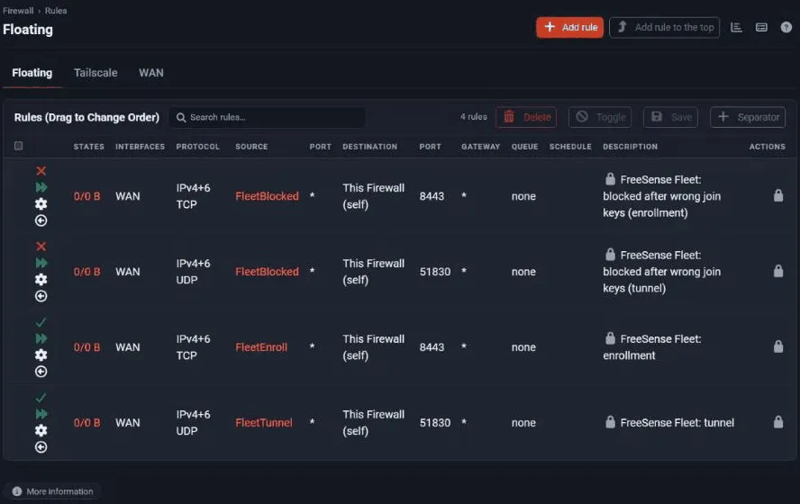Switch to the Tailscale tab
The width and height of the screenshot is (800, 504).
(x=95, y=73)
